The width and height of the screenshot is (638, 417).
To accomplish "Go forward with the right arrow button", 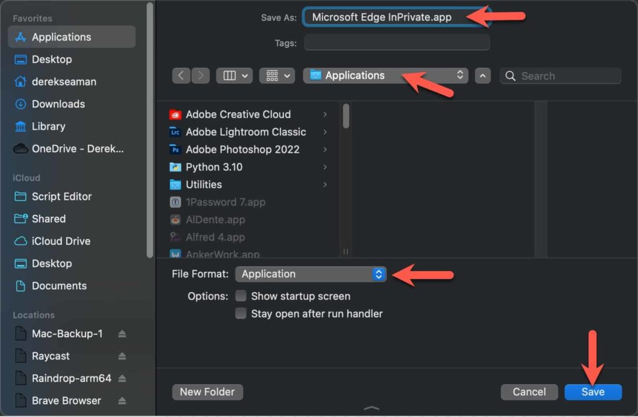I will pos(201,76).
